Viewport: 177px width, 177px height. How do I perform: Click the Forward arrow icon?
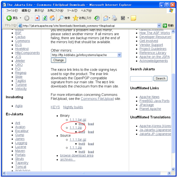[27, 18]
